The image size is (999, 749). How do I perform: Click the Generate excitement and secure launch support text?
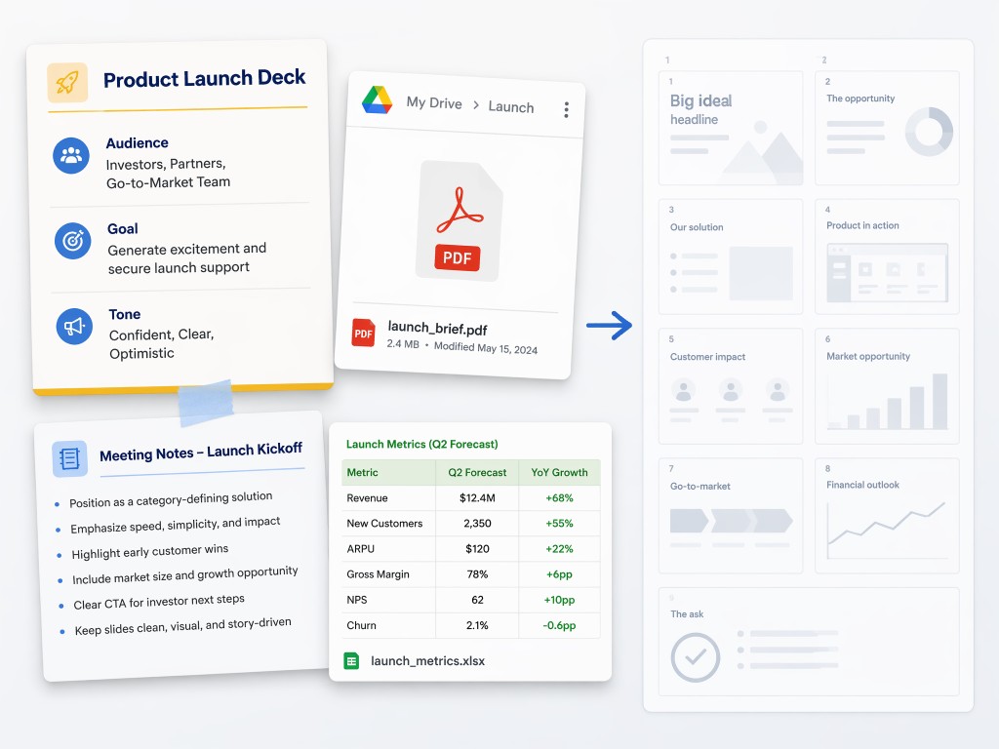tap(186, 257)
